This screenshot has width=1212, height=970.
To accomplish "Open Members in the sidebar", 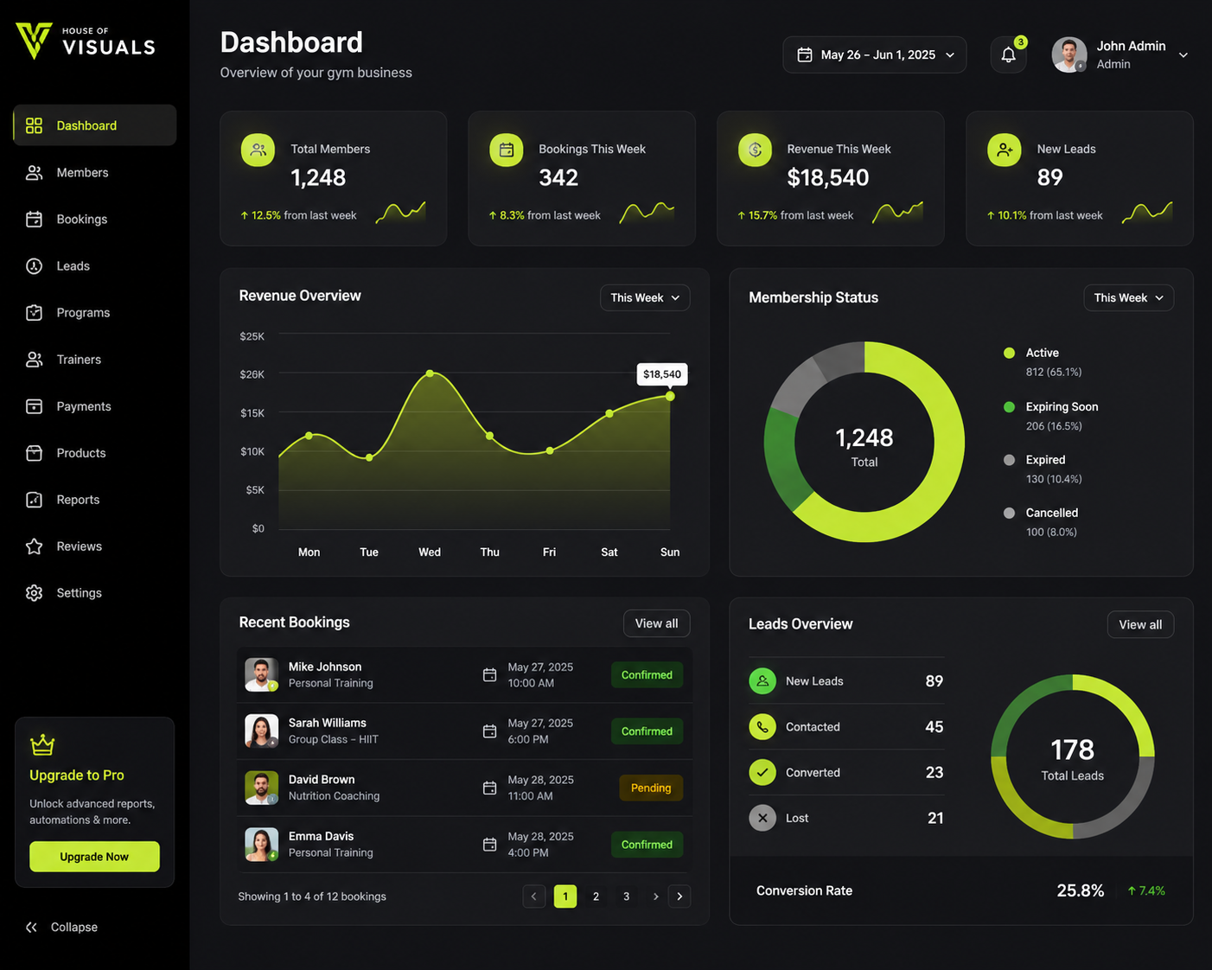I will pyautogui.click(x=95, y=173).
